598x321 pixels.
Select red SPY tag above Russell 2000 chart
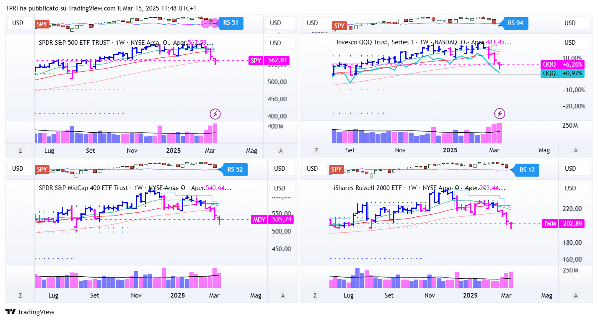pyautogui.click(x=337, y=169)
